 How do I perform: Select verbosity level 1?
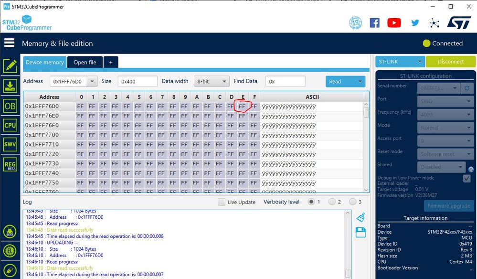[311, 202]
